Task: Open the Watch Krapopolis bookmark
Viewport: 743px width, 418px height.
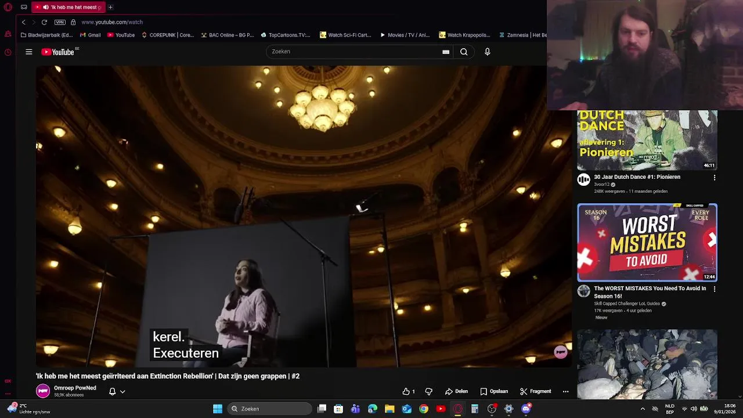Action: click(x=464, y=35)
